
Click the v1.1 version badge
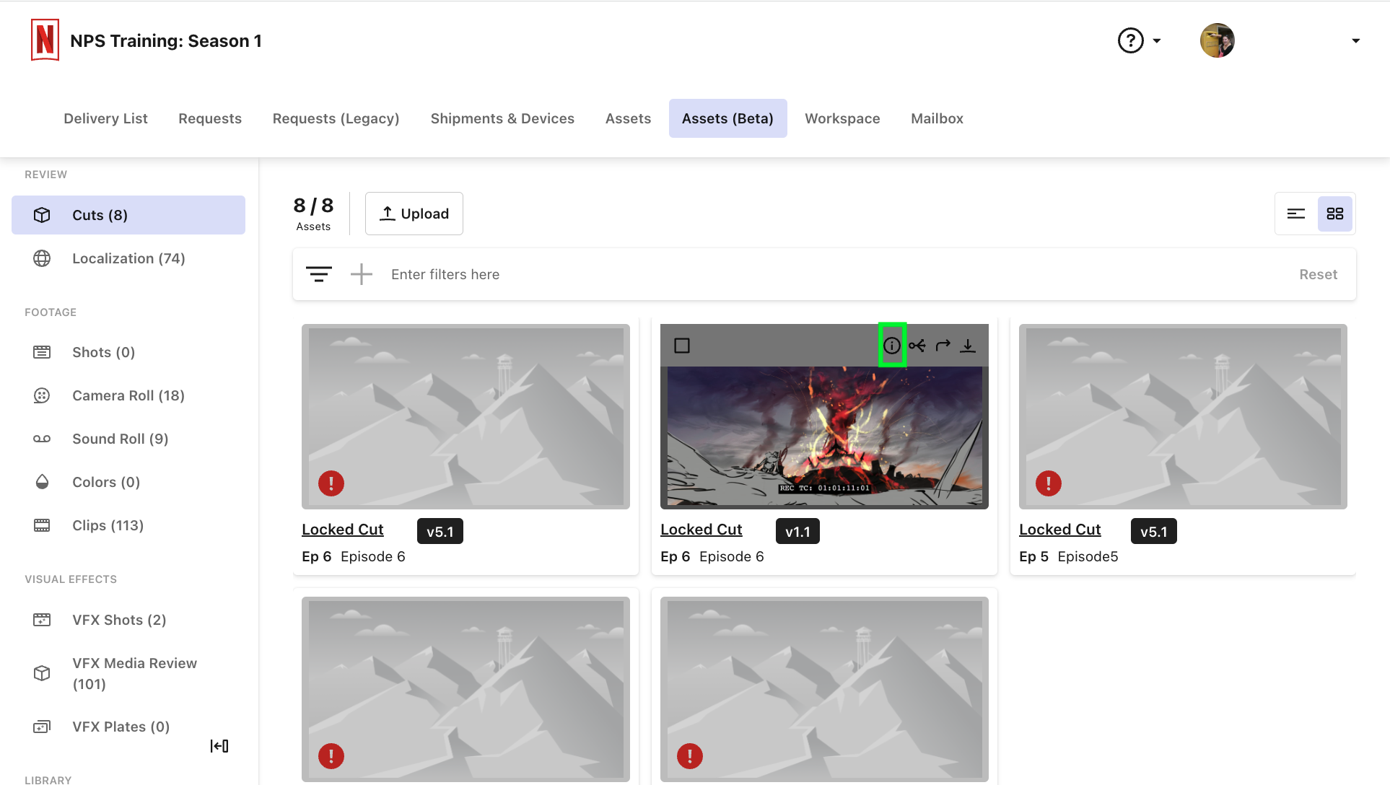797,531
